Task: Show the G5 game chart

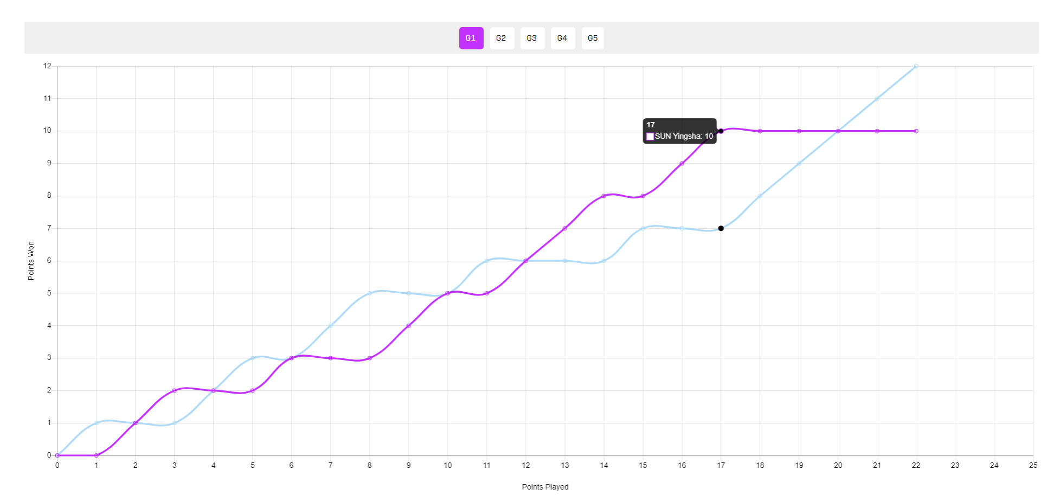Action: pyautogui.click(x=593, y=38)
